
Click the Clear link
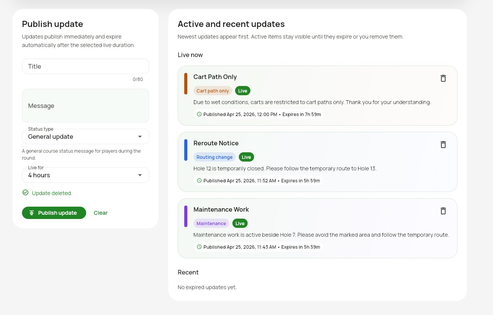(x=100, y=212)
